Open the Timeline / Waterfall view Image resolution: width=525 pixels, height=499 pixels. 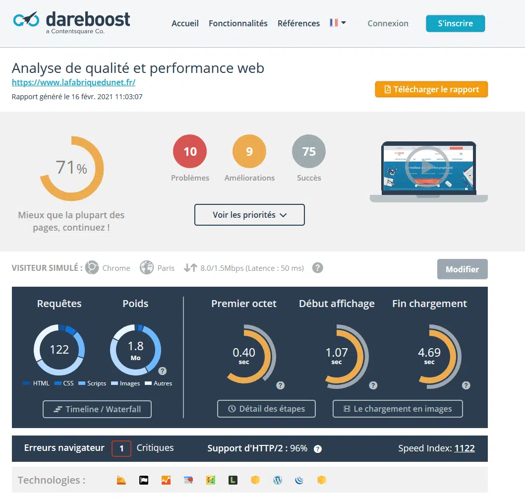[x=97, y=409]
